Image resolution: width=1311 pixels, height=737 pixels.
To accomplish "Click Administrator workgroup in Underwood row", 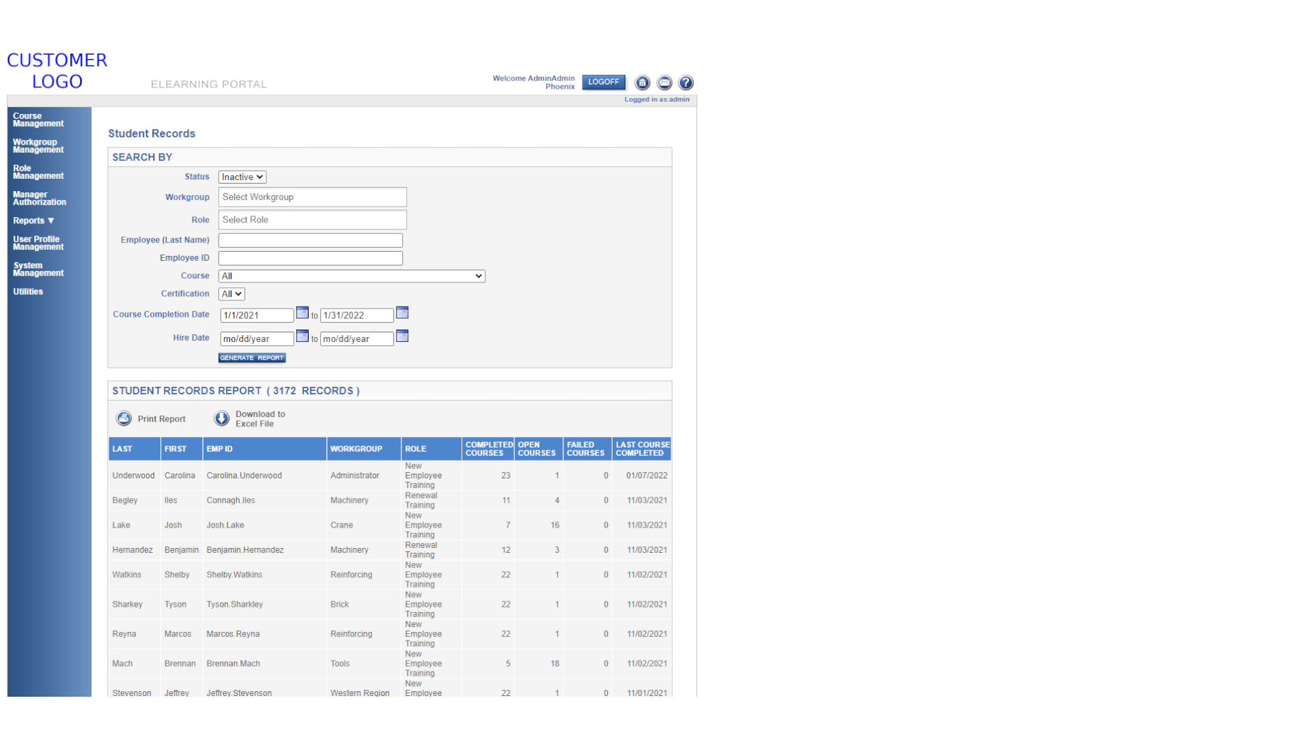I will 355,476.
